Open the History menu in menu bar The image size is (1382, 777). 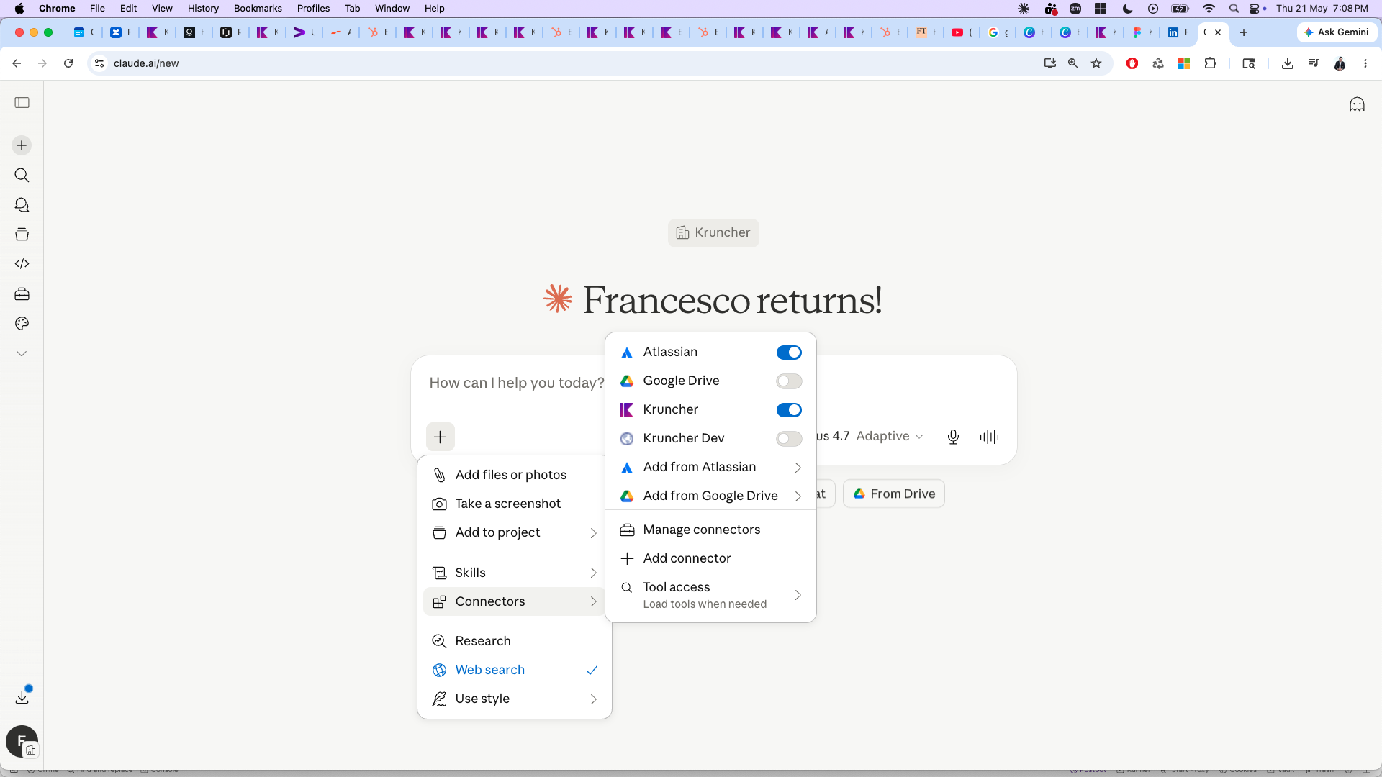tap(203, 9)
